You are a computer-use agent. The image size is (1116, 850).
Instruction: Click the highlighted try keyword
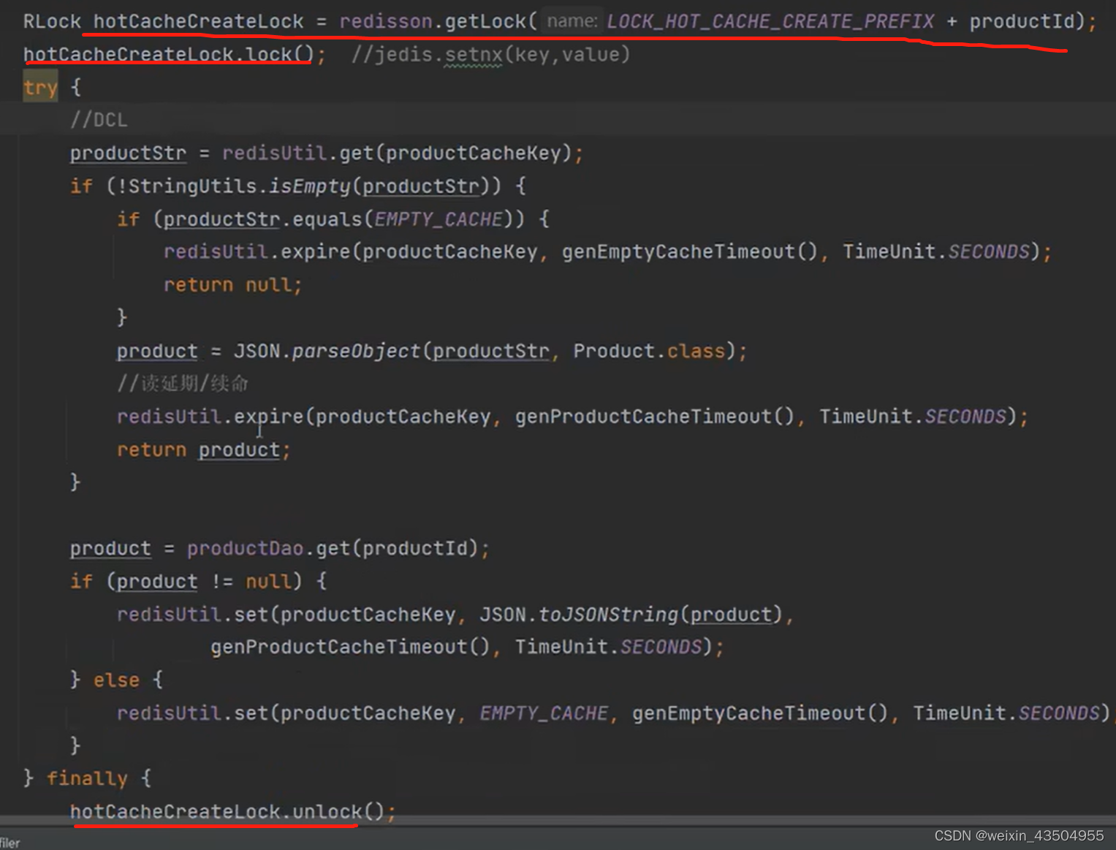pyautogui.click(x=40, y=88)
